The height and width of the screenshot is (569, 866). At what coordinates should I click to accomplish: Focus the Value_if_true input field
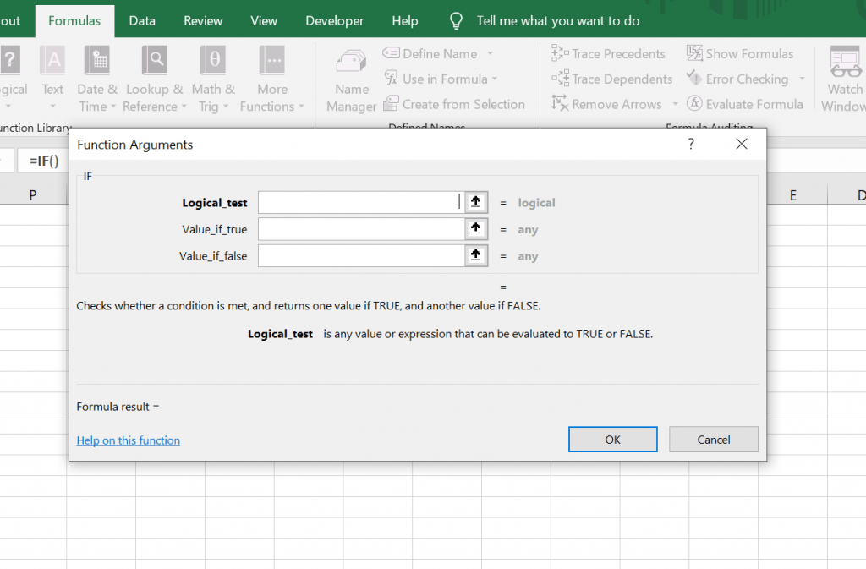361,228
